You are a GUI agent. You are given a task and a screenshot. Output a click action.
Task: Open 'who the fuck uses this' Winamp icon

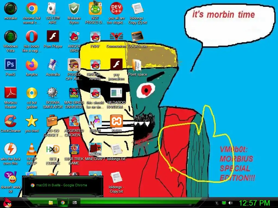click(x=11, y=149)
